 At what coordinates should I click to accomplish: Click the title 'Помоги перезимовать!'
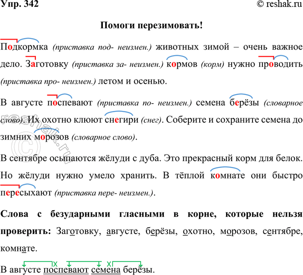pos(151,25)
